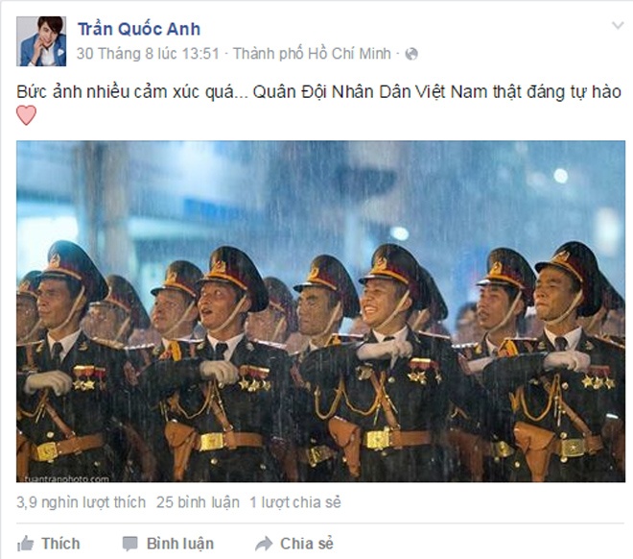
Task: Click the comment speech bubble icon
Action: (130, 544)
